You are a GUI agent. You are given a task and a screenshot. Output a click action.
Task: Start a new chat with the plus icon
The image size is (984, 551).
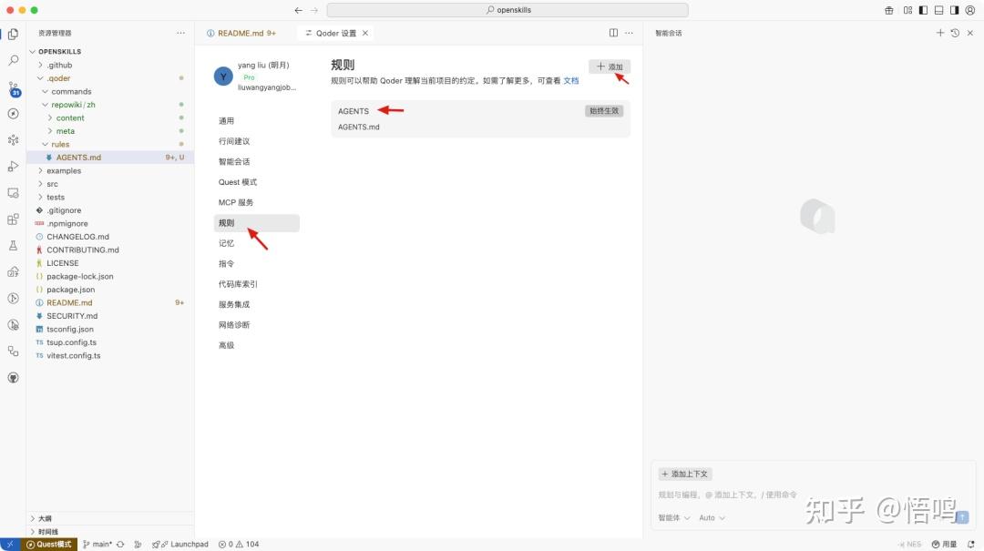[x=940, y=32]
